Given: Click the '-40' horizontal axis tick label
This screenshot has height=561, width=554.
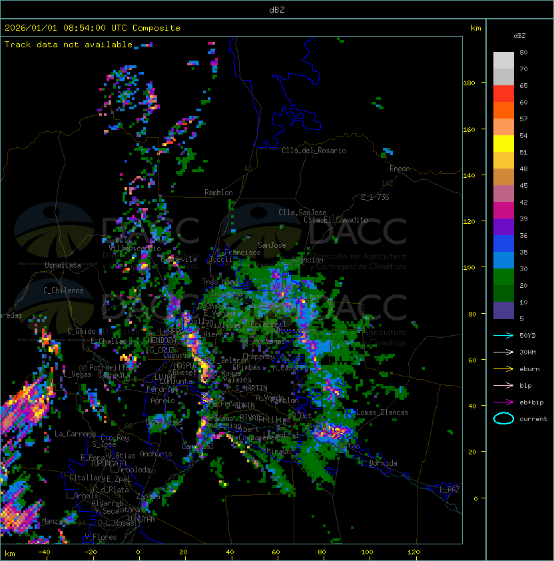Looking at the screenshot, I should click(44, 552).
